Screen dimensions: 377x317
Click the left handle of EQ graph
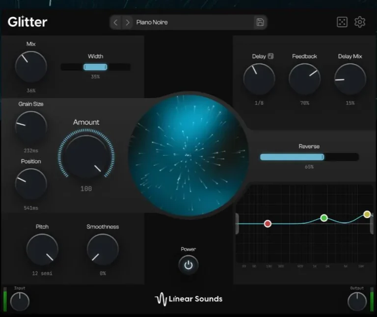coord(237,224)
